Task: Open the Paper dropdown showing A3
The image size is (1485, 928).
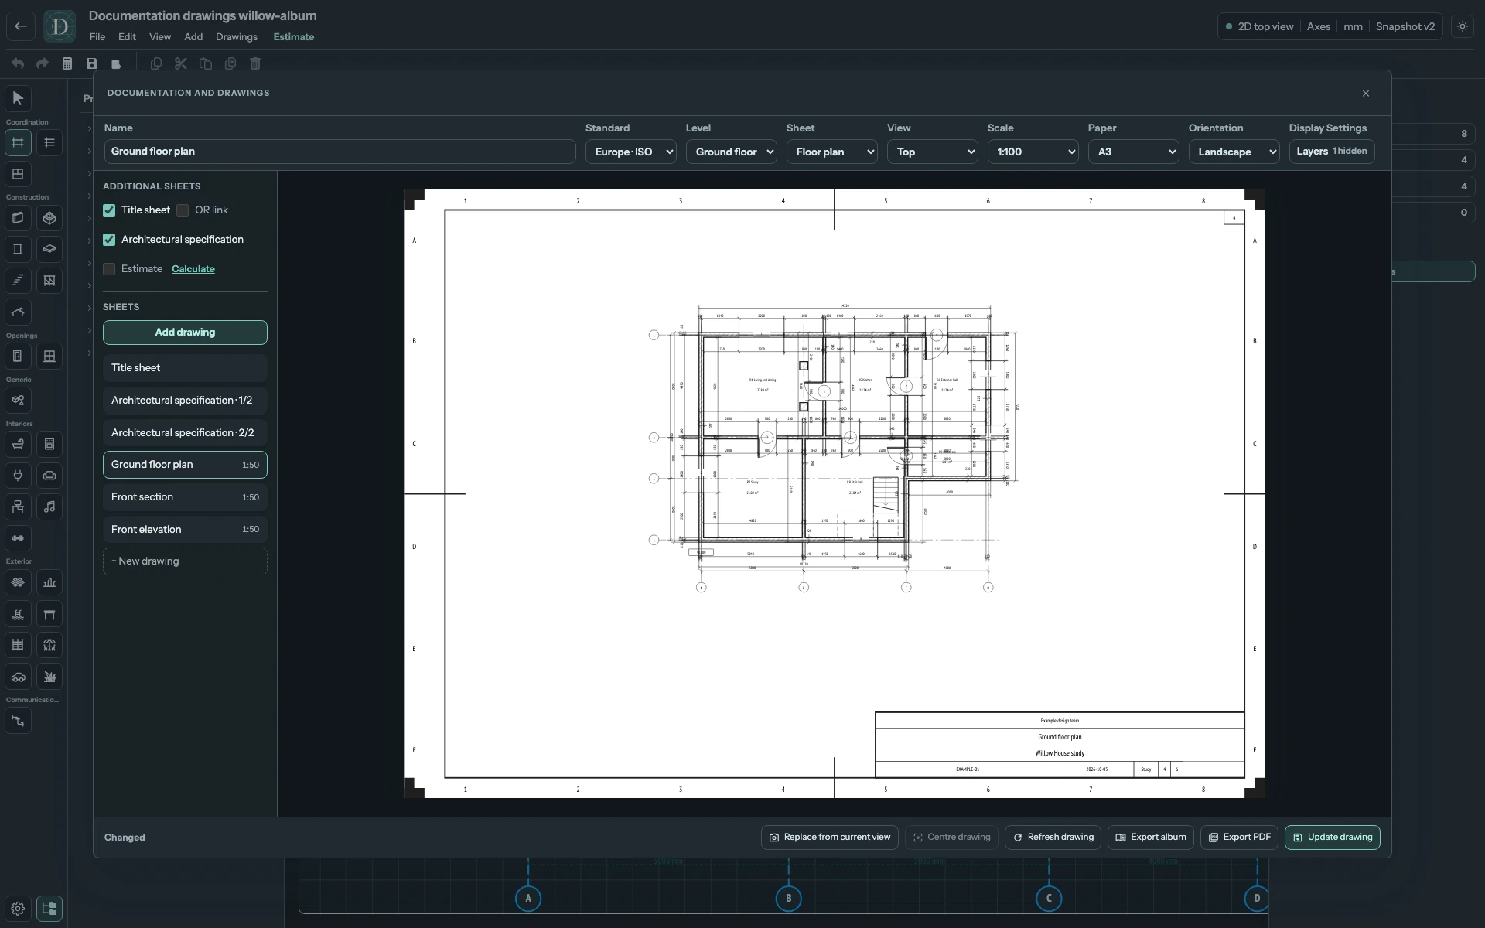Action: click(1133, 152)
